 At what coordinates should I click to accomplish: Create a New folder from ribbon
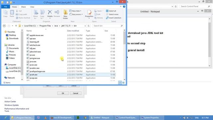(x=65, y=14)
